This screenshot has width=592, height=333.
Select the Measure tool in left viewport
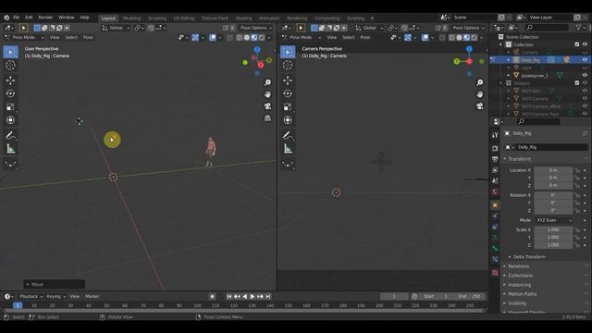[x=10, y=149]
